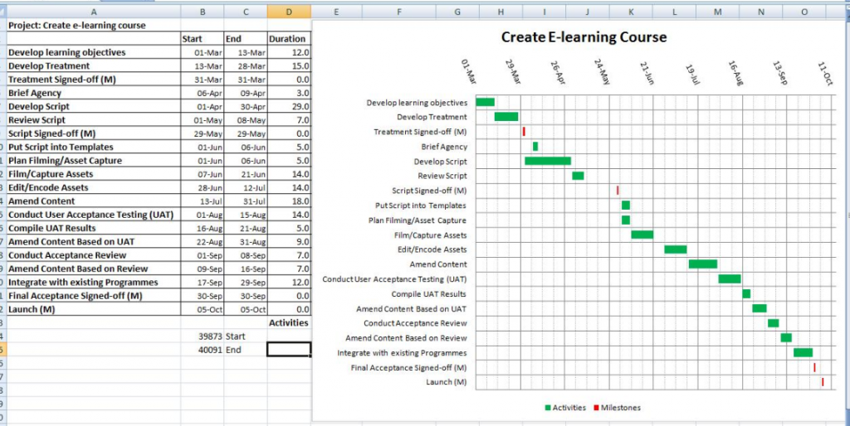Click the Launch (M) red milestone marker
850x426 pixels.
[x=823, y=382]
